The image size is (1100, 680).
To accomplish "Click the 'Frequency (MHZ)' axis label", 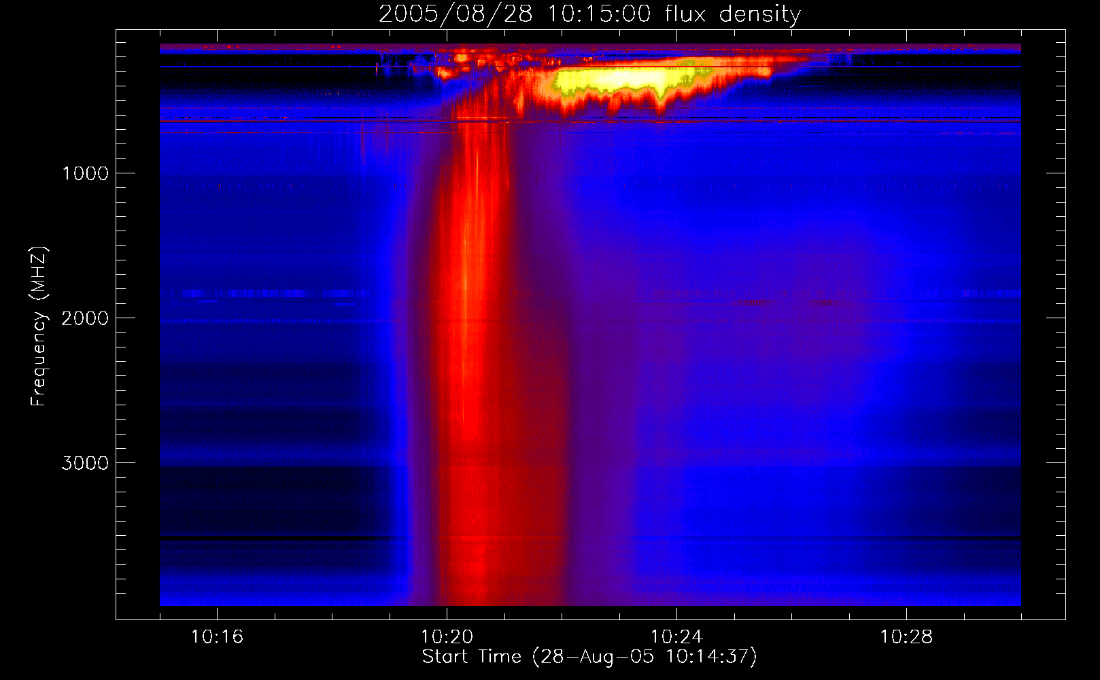I will click(x=39, y=326).
